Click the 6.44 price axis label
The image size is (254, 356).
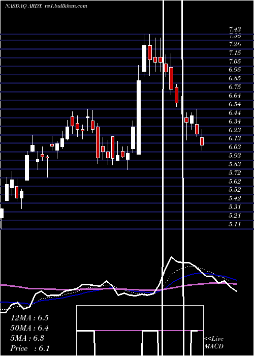(x=235, y=112)
